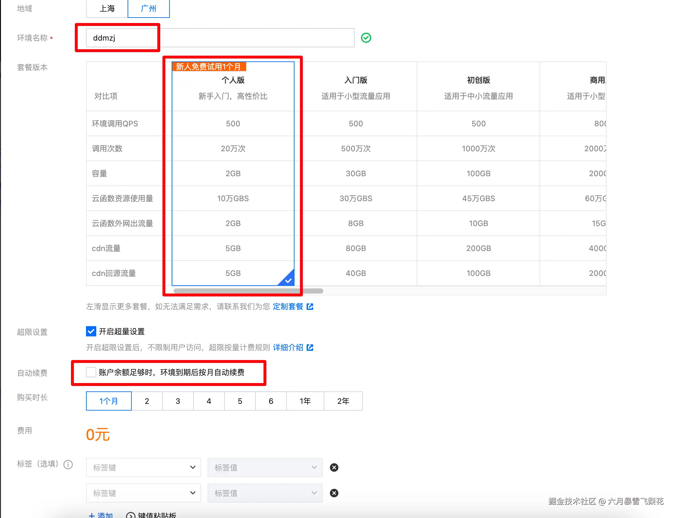The width and height of the screenshot is (676, 518).
Task: Click external link icon beside 详细介绍
Action: [x=310, y=348]
